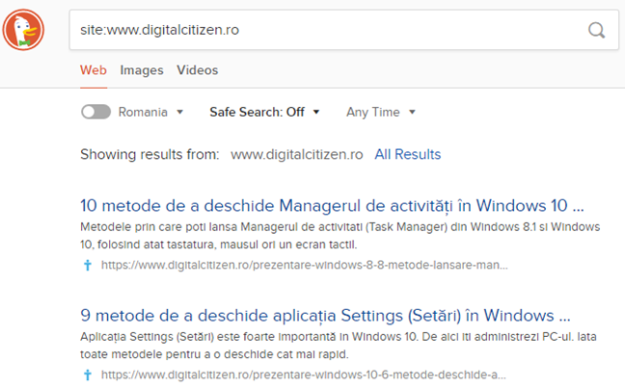625x388 pixels.
Task: Click the DuckDuckGo duck logo
Action: point(23,30)
